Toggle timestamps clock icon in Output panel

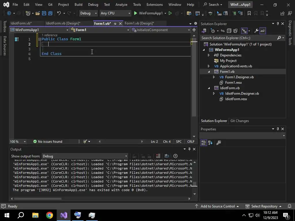[x=175, y=156]
